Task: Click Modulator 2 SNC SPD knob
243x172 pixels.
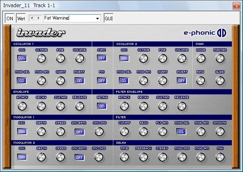Action: (99, 157)
